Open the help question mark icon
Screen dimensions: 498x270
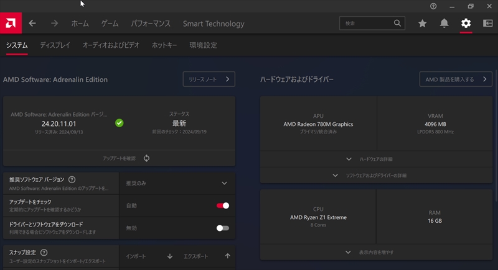point(433,6)
